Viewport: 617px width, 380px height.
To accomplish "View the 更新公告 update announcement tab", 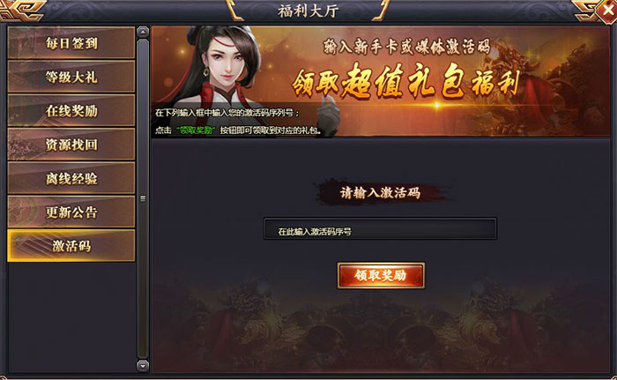I will (x=71, y=212).
